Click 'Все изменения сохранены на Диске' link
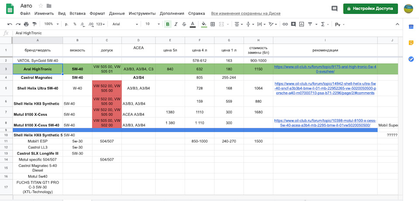This screenshot has width=419, height=201. (x=246, y=13)
